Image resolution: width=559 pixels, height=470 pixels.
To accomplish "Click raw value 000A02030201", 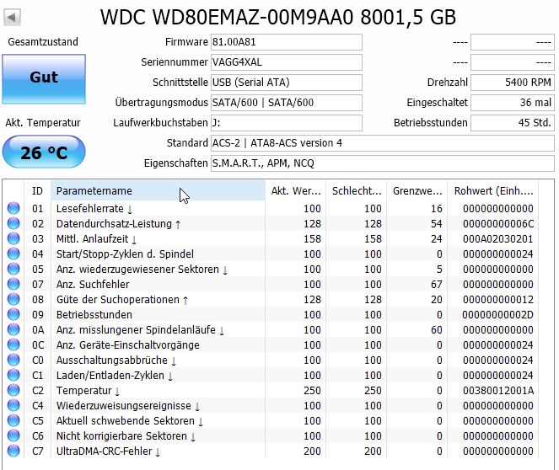I will click(498, 239).
